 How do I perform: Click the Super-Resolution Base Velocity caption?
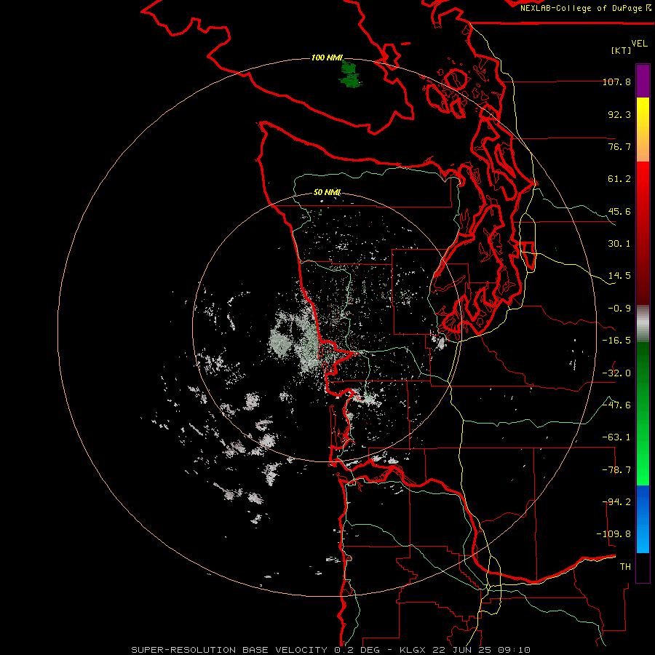click(x=331, y=650)
